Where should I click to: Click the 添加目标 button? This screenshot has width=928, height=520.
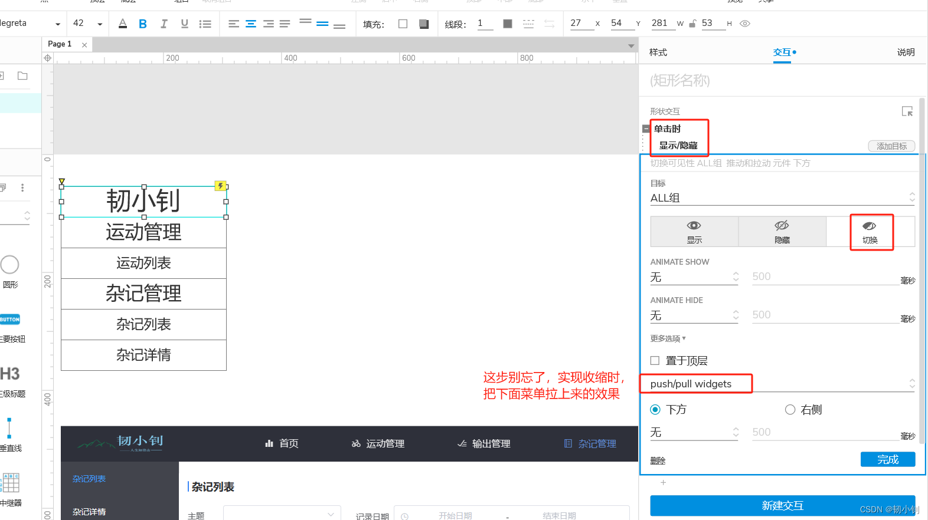pos(891,146)
